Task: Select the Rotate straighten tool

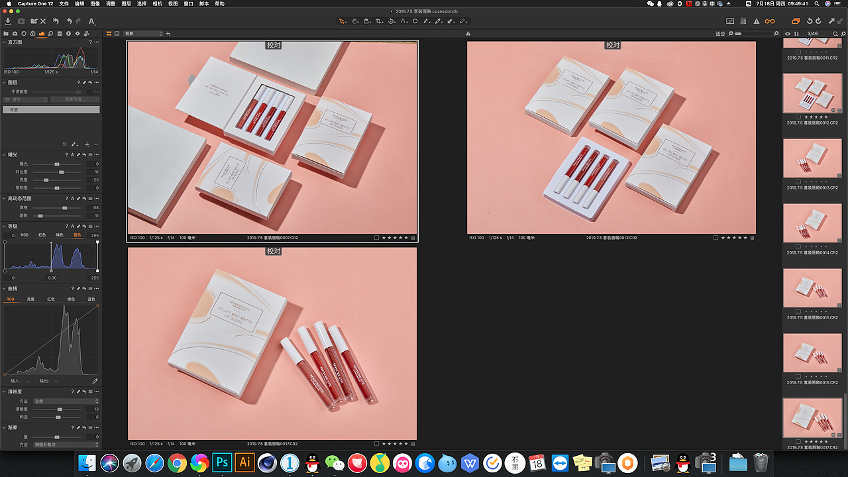Action: click(391, 21)
